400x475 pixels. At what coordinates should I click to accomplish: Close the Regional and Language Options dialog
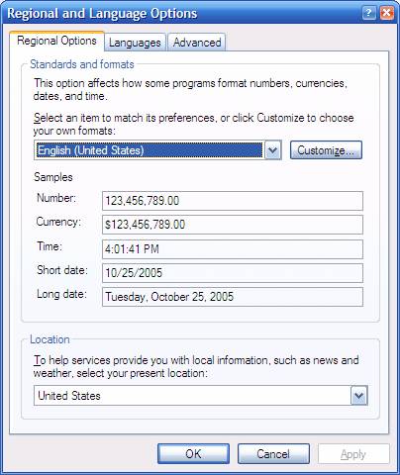coord(387,13)
